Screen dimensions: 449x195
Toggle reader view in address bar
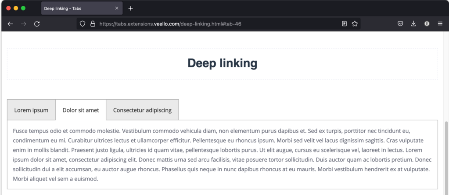click(x=345, y=24)
